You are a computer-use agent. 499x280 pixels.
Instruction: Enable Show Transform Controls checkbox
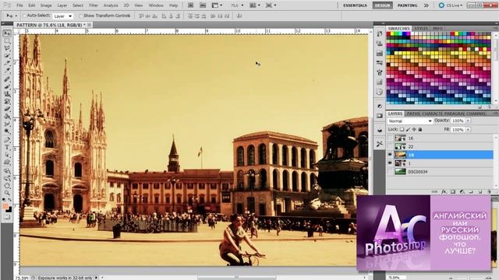pyautogui.click(x=80, y=16)
